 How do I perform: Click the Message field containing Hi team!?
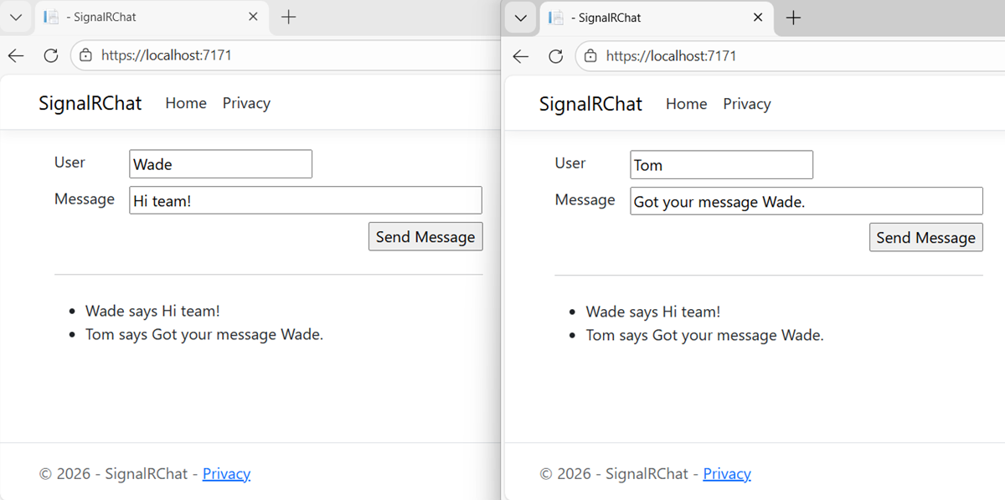tap(305, 200)
